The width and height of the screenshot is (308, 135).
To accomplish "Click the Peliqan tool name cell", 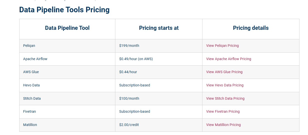I will click(x=67, y=46).
